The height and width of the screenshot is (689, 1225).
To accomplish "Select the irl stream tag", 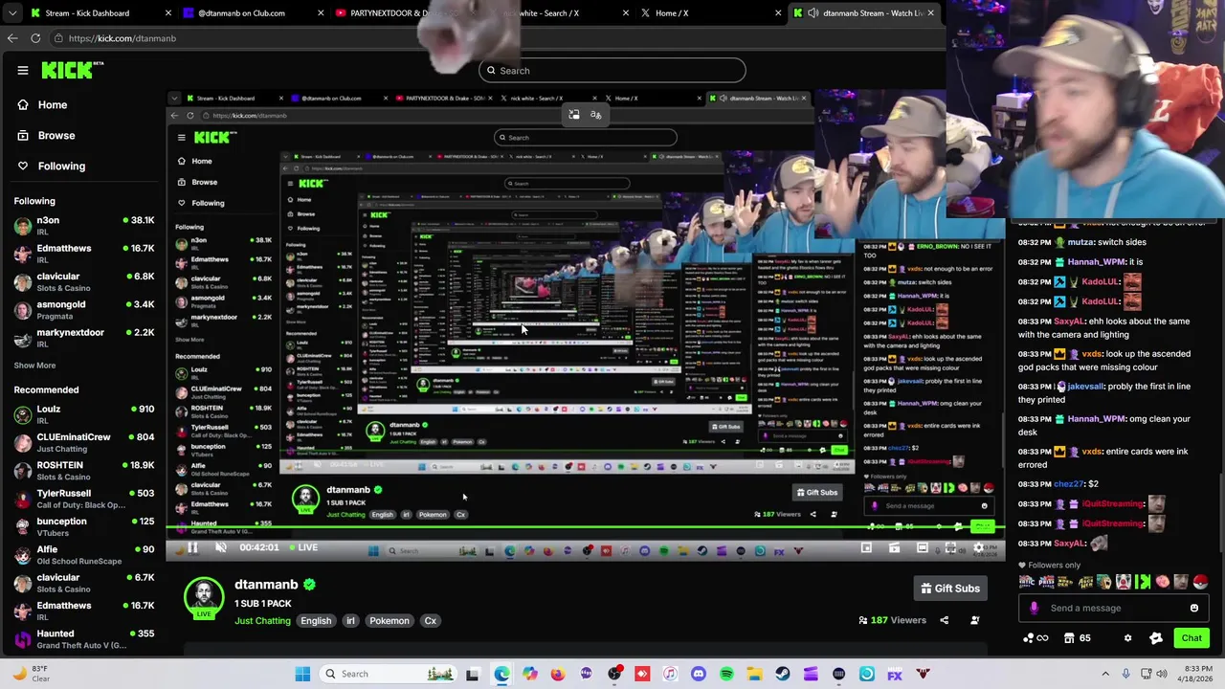I will [350, 621].
